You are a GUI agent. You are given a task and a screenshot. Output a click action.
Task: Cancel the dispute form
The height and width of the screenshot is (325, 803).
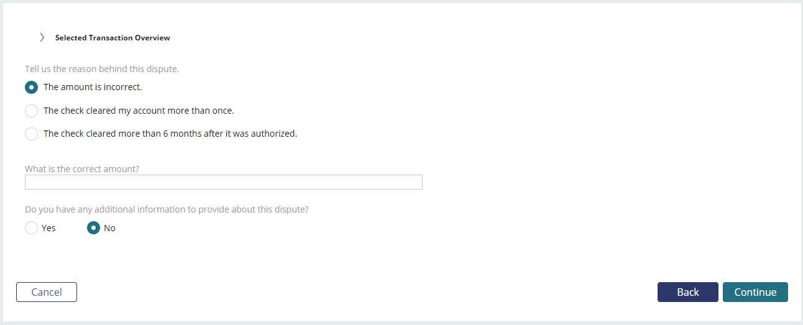coord(47,292)
